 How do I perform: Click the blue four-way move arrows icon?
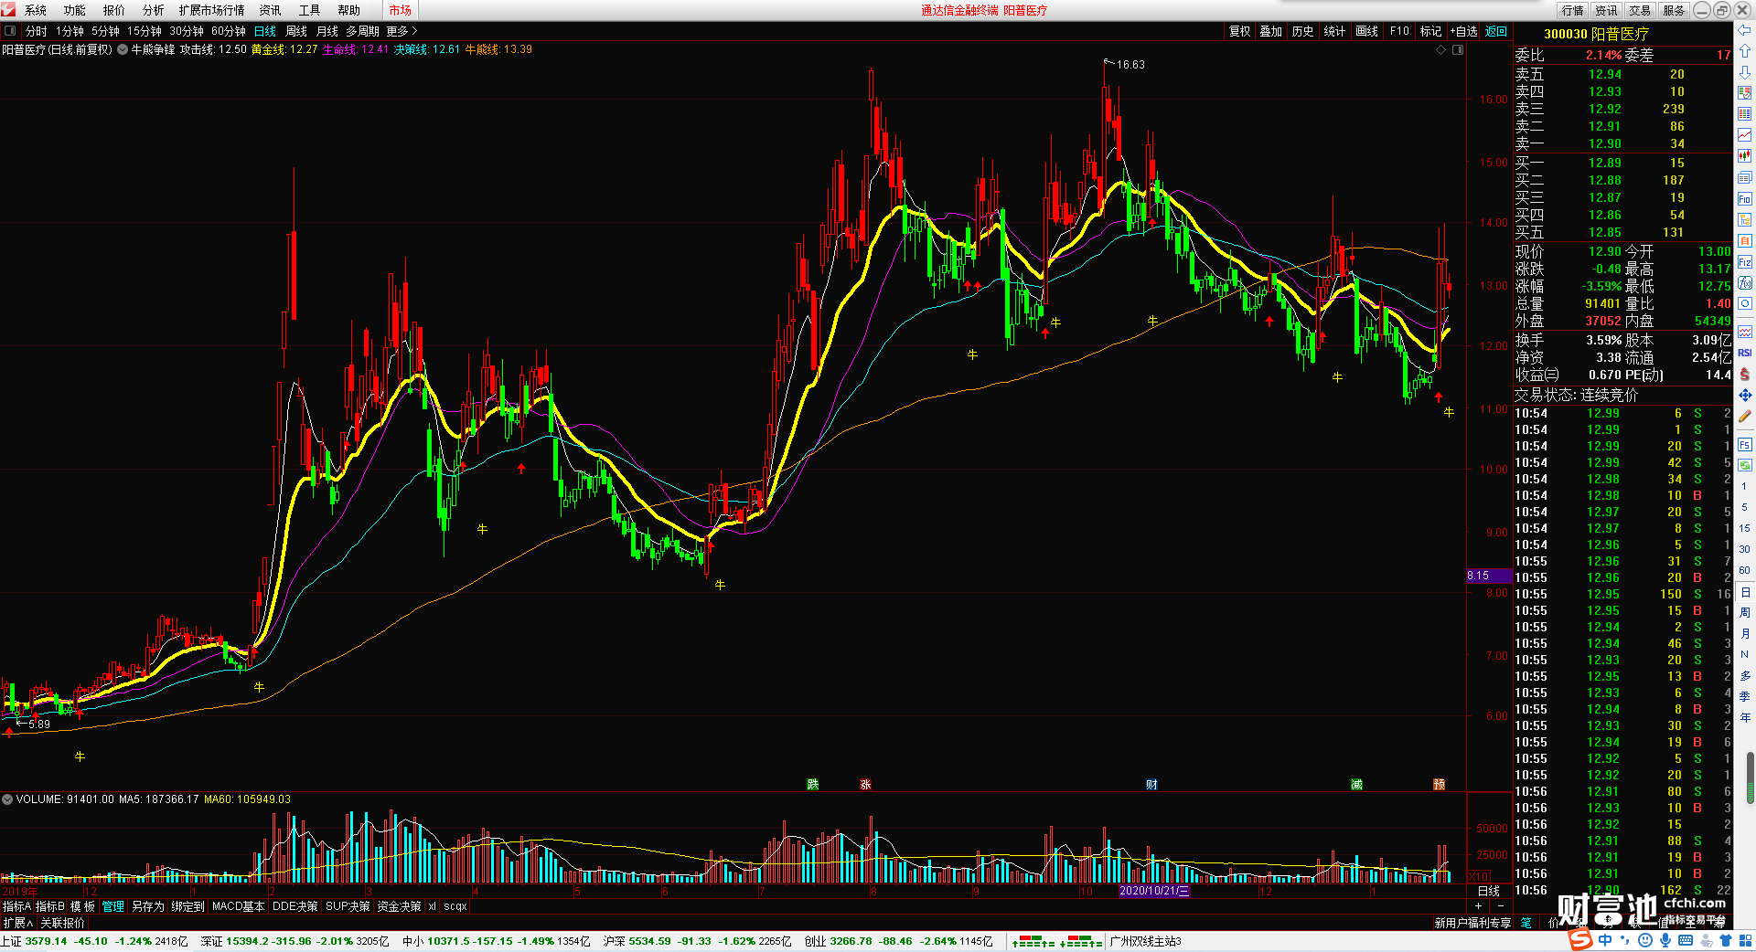[1744, 395]
